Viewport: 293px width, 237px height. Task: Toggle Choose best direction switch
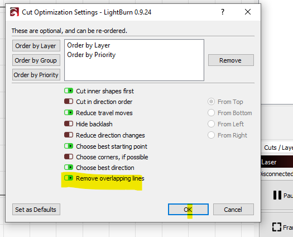click(69, 167)
